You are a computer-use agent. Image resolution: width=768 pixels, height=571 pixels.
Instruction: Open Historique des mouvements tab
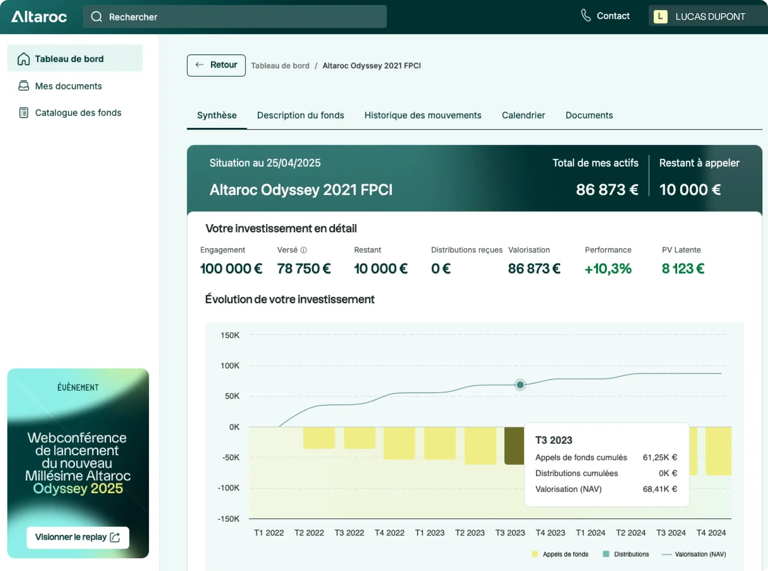423,115
